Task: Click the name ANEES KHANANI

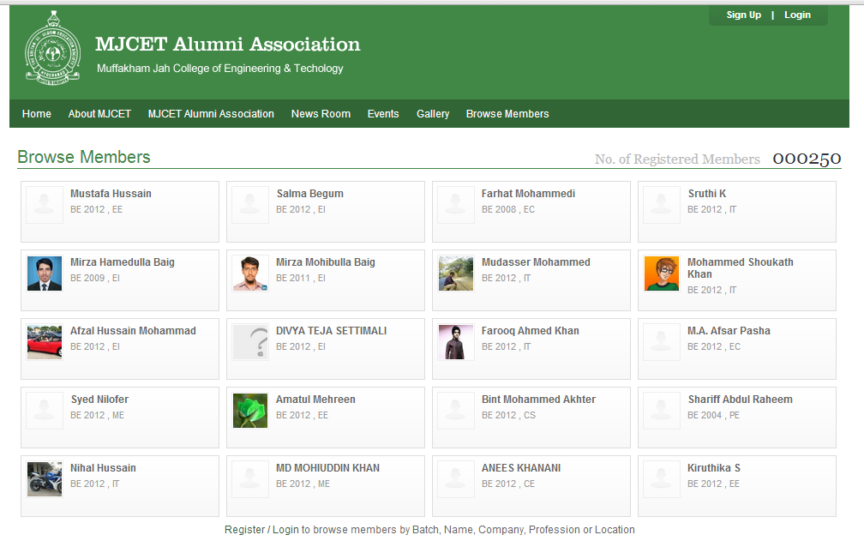Action: click(521, 467)
